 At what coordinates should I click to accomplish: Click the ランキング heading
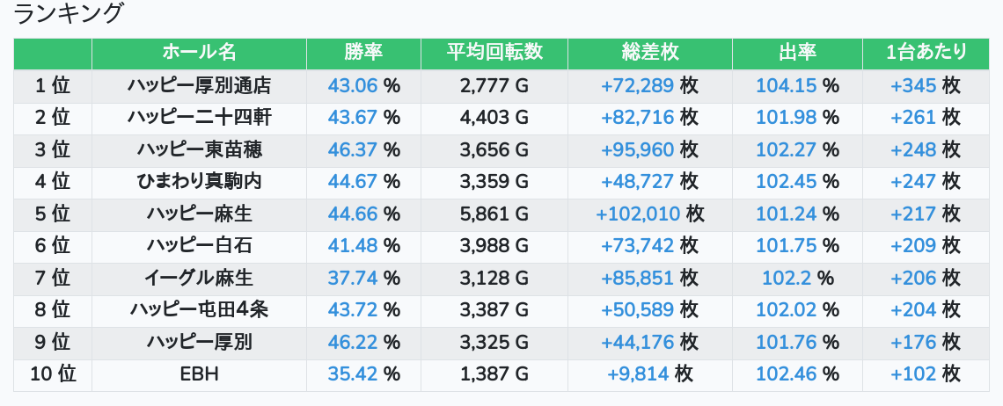(69, 14)
